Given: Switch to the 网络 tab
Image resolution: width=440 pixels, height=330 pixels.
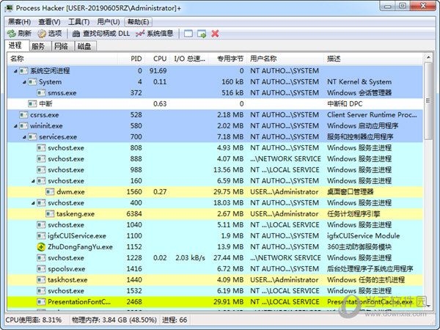Looking at the screenshot, I should coord(61,46).
